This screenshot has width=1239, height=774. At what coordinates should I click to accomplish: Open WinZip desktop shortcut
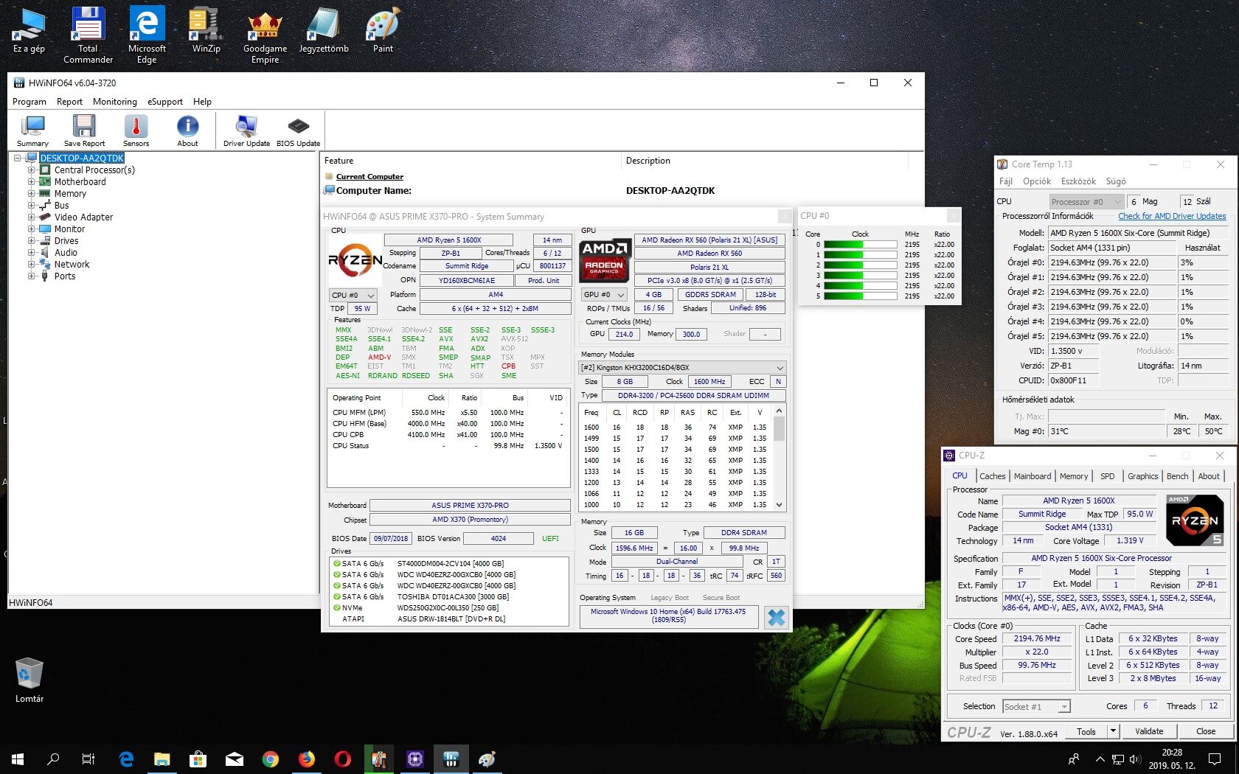pyautogui.click(x=206, y=31)
